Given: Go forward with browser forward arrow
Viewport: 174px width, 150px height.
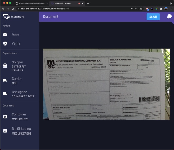Looking at the screenshot, I should [x=8, y=9].
